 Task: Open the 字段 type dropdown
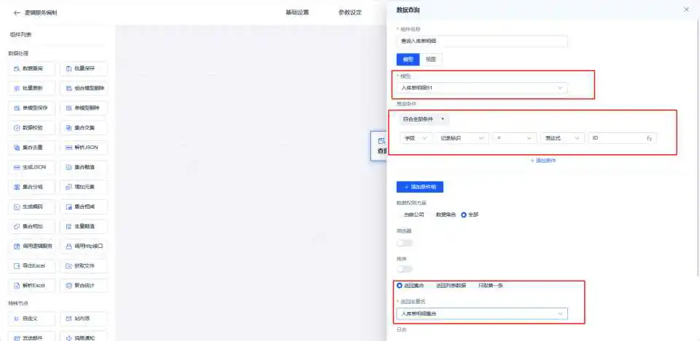pyautogui.click(x=416, y=138)
